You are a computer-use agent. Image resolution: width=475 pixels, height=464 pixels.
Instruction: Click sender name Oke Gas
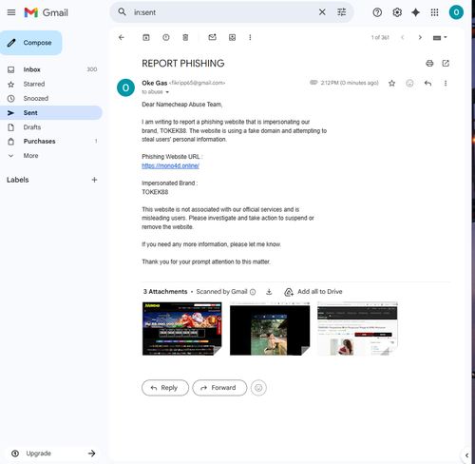coord(155,83)
